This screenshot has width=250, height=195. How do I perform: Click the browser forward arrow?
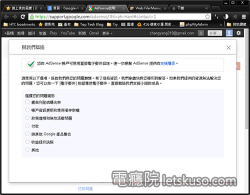coord(14,16)
